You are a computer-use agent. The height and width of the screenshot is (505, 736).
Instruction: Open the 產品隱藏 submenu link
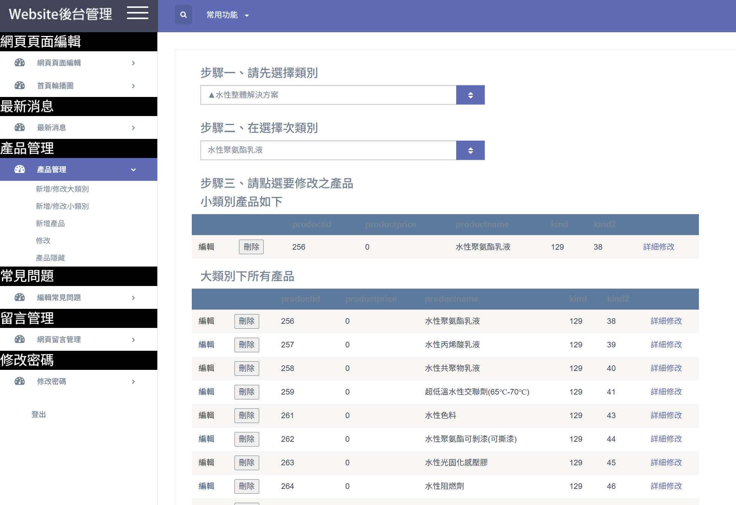(50, 258)
